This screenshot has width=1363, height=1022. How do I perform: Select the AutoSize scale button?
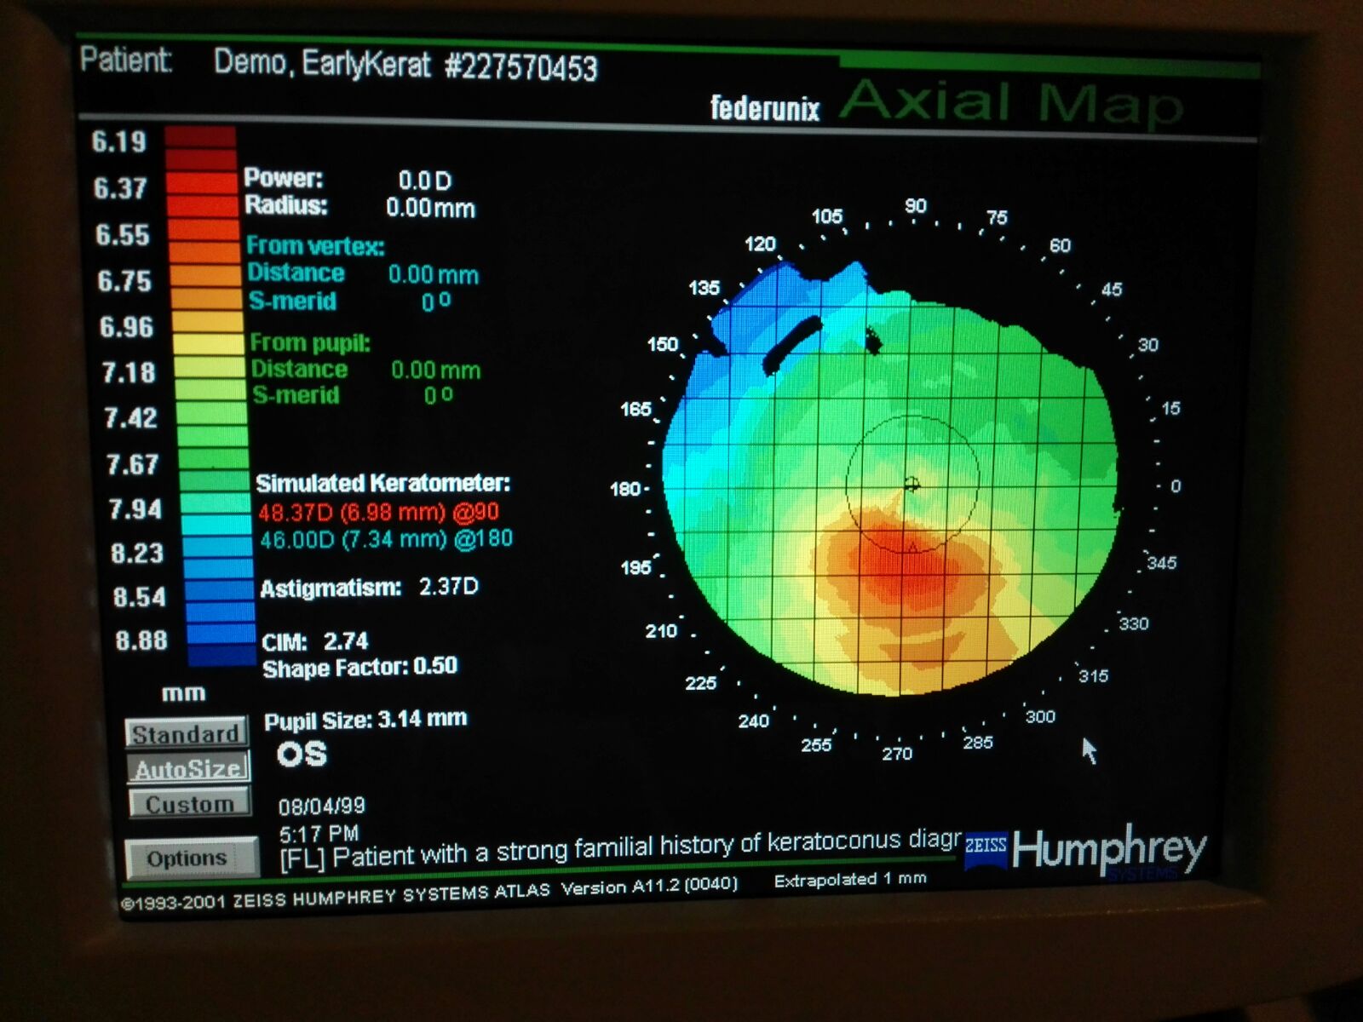[188, 768]
